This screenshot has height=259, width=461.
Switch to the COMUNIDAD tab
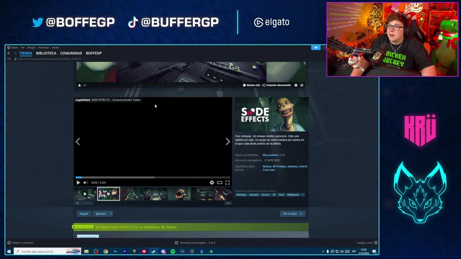point(71,53)
